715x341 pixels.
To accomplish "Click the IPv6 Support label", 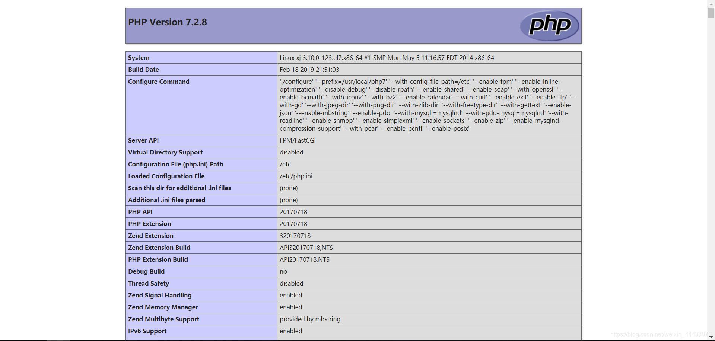I will click(x=147, y=331).
